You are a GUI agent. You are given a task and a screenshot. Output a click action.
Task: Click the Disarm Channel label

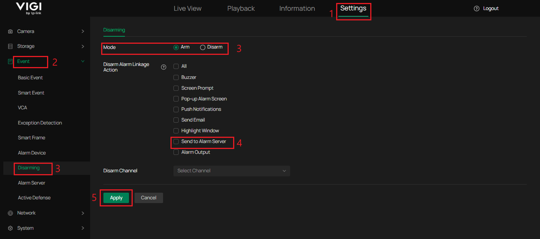120,171
